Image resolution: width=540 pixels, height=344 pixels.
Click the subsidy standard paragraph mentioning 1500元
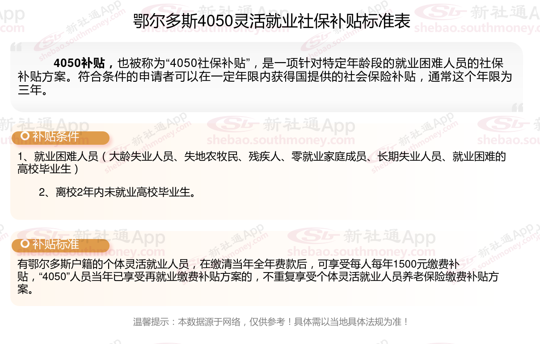tap(258, 276)
